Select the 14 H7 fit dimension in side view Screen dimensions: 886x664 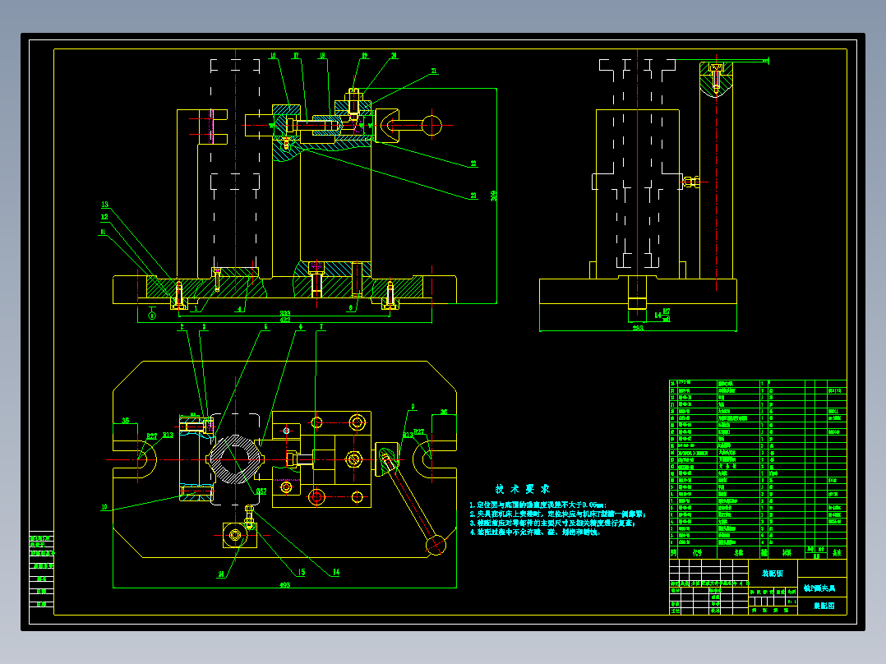(662, 315)
